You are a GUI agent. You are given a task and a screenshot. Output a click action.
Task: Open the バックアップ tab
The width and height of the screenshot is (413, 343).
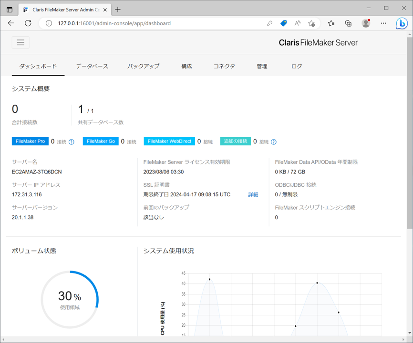coord(144,66)
